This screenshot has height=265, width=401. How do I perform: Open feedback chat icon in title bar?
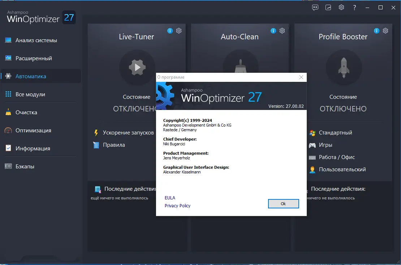(315, 8)
